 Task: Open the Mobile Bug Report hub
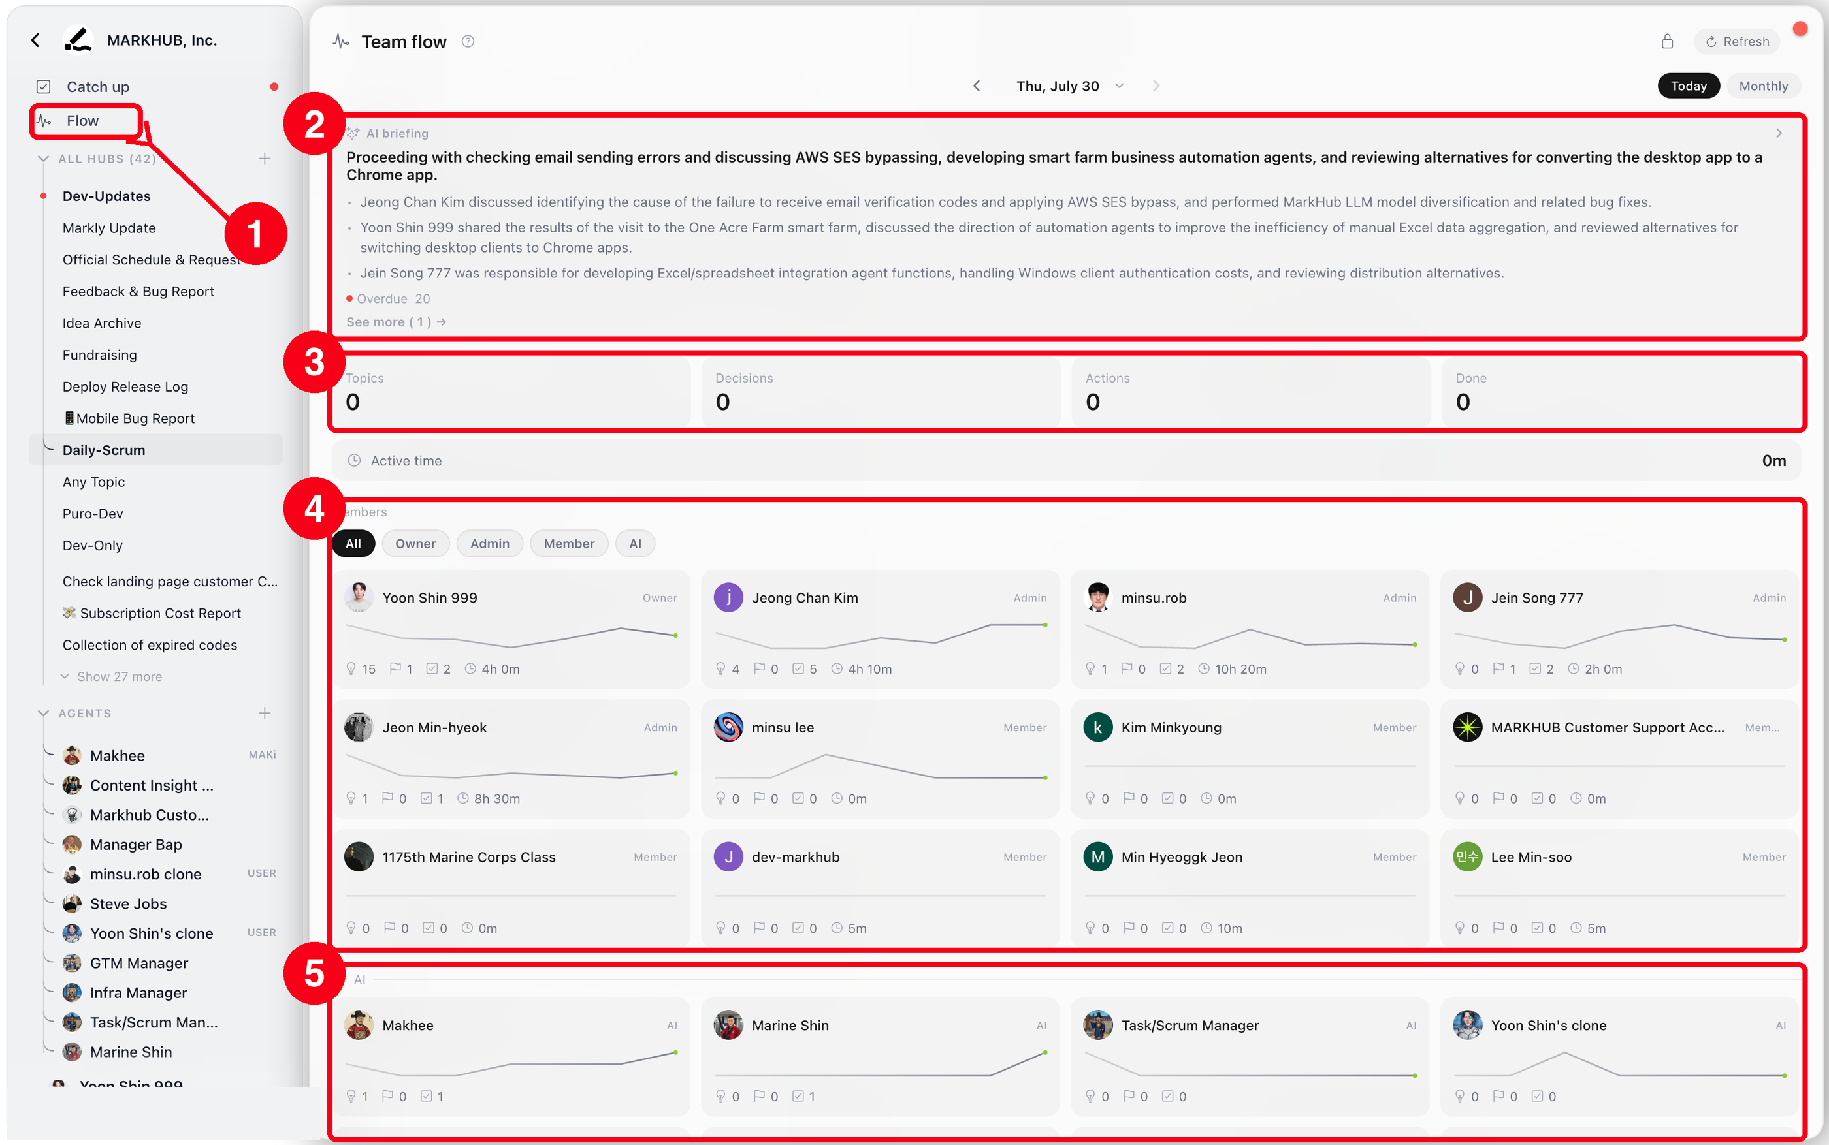click(x=128, y=419)
